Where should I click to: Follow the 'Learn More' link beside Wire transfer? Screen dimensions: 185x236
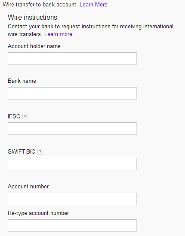coord(93,5)
